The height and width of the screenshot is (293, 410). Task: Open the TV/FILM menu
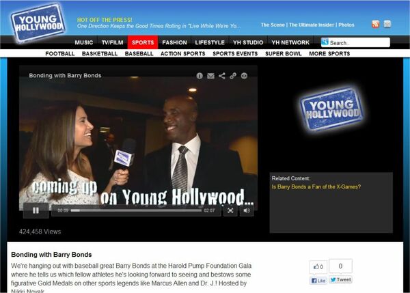click(x=113, y=42)
